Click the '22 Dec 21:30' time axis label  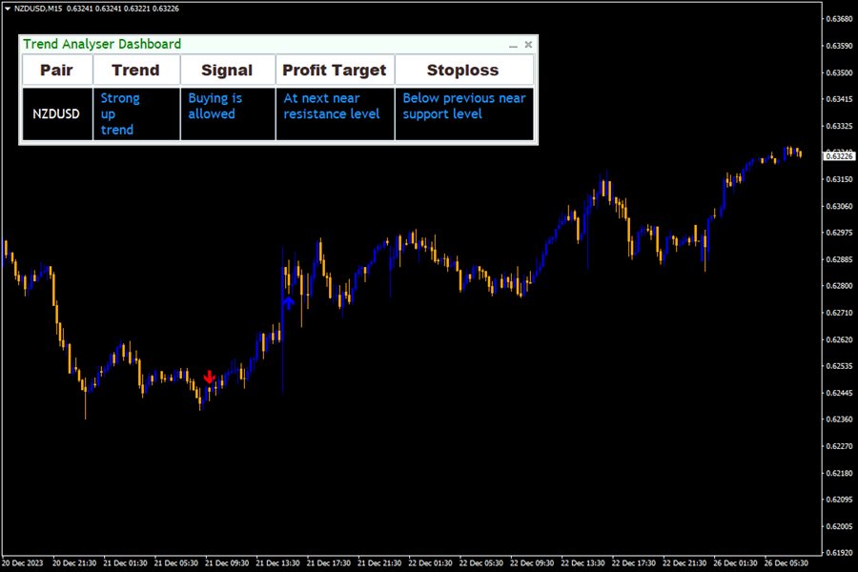pos(684,562)
